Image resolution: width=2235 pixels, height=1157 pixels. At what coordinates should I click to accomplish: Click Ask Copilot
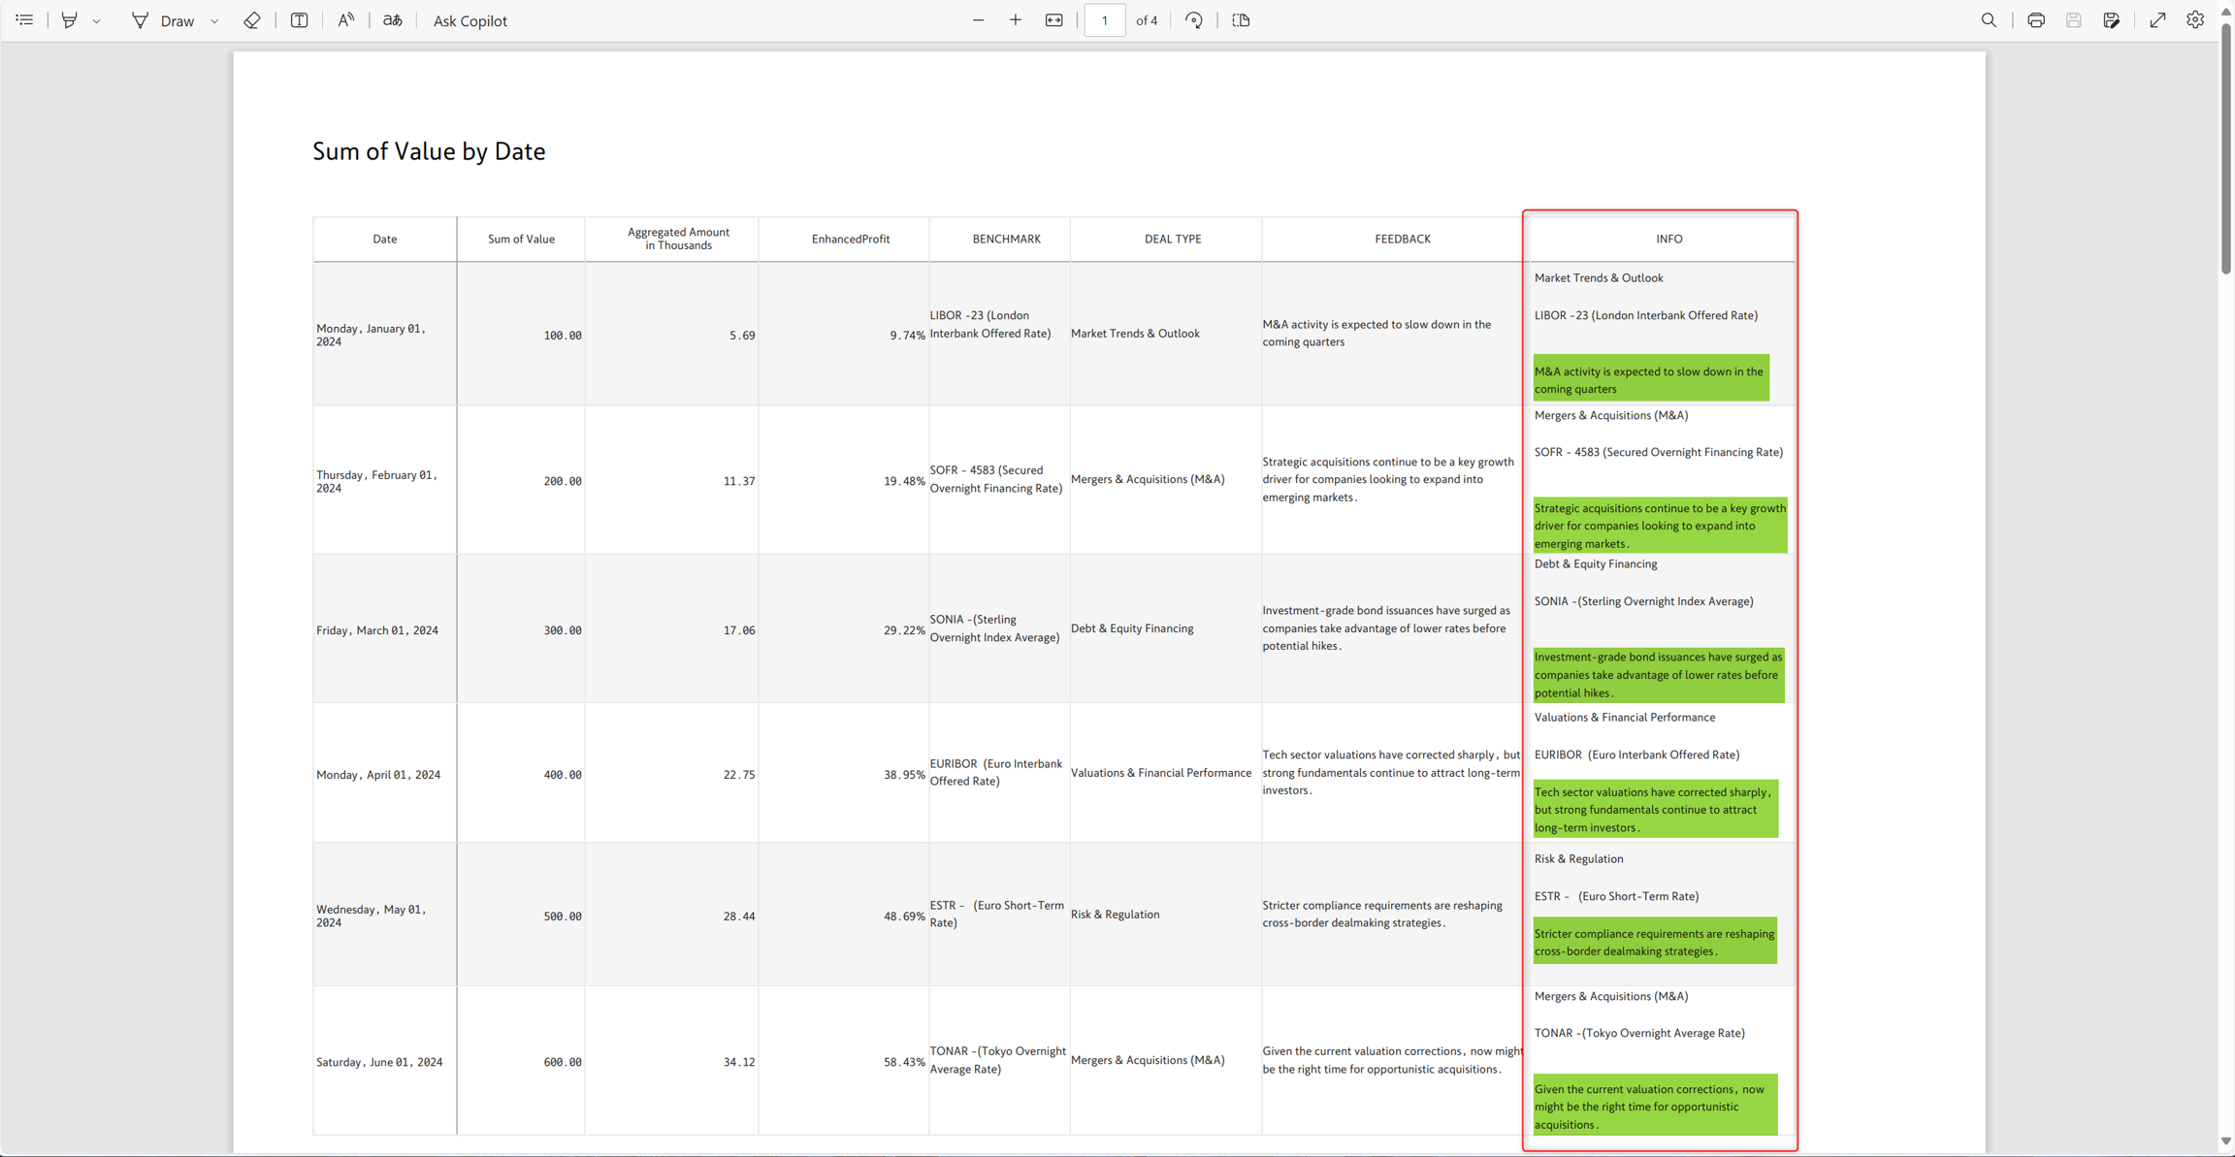tap(470, 20)
